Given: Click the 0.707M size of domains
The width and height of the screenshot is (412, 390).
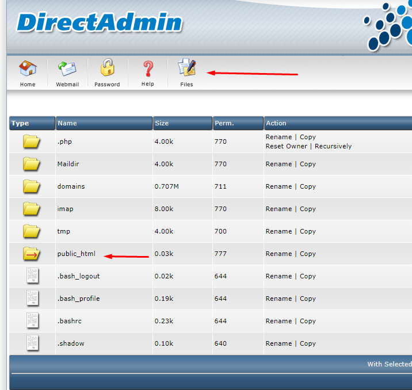Looking at the screenshot, I should pyautogui.click(x=167, y=186).
